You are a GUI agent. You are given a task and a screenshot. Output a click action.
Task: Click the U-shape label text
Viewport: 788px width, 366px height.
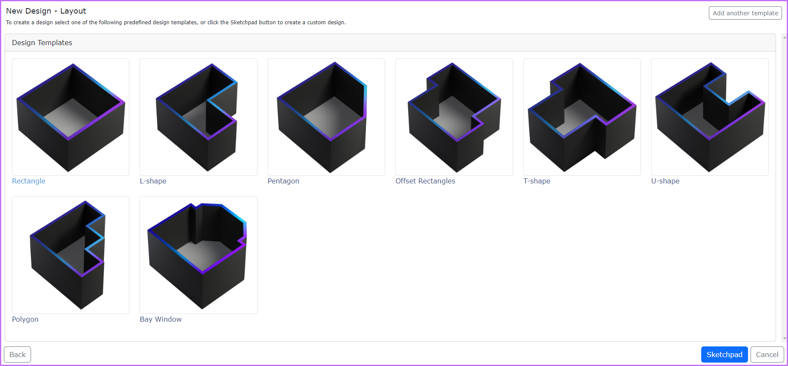665,181
